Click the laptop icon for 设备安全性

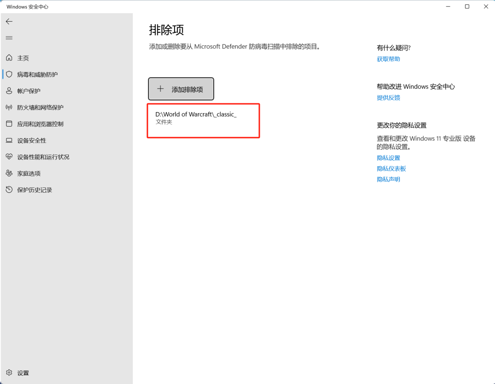tap(9, 141)
